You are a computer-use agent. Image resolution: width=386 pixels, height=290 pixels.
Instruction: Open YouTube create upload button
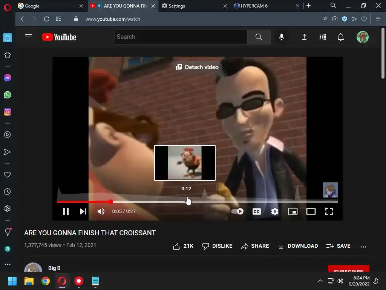coord(304,37)
